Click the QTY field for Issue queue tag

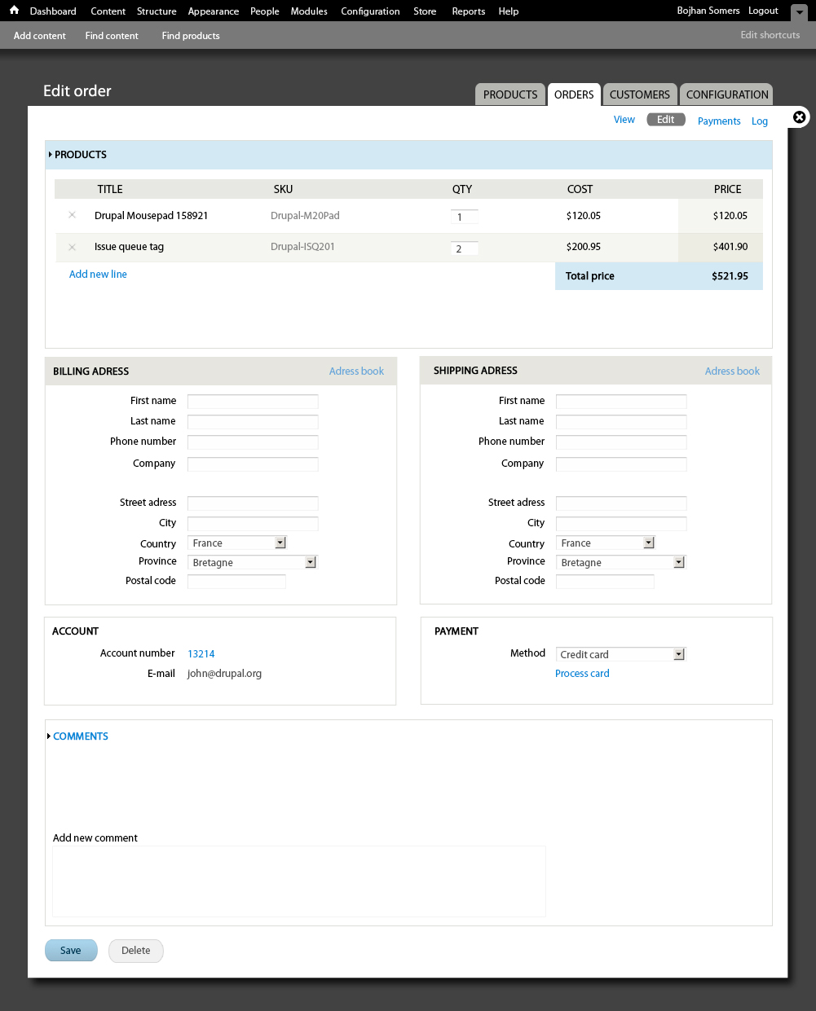464,248
